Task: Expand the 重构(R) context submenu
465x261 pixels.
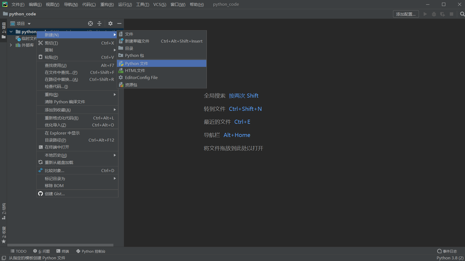Action: tap(77, 94)
